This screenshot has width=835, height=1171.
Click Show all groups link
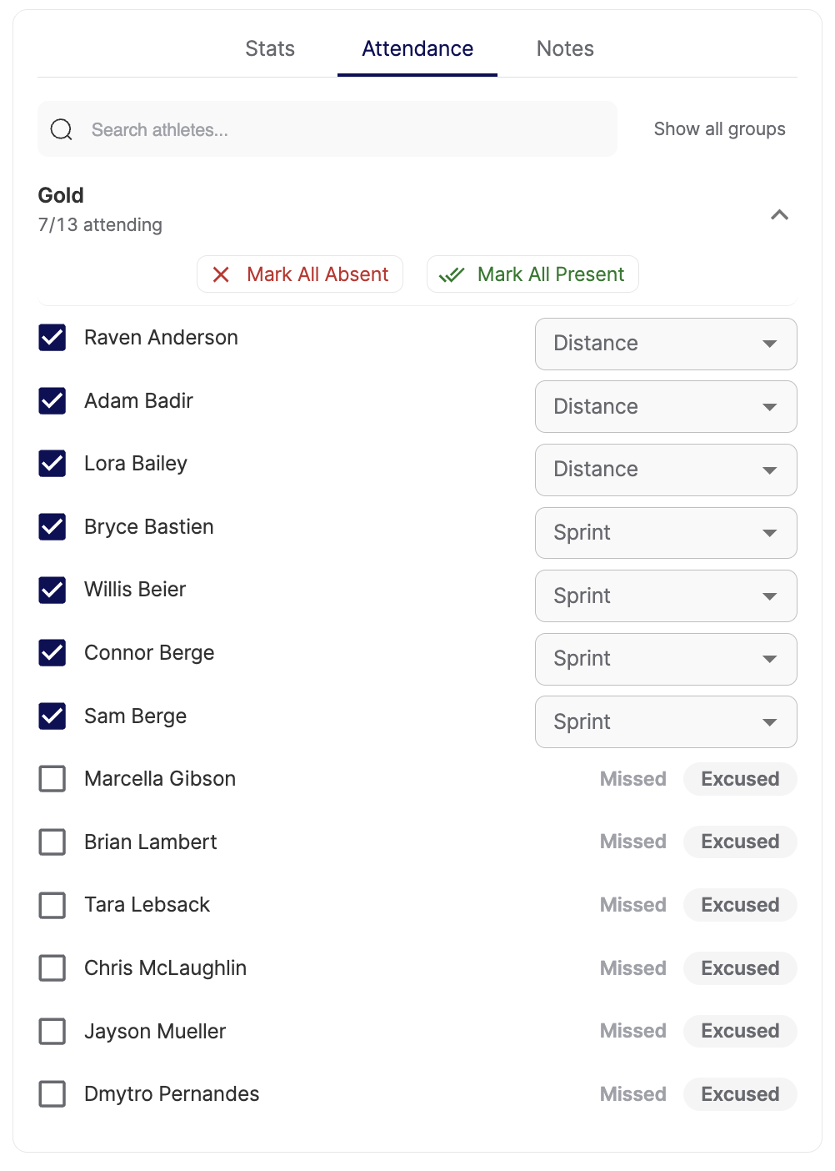pyautogui.click(x=720, y=129)
